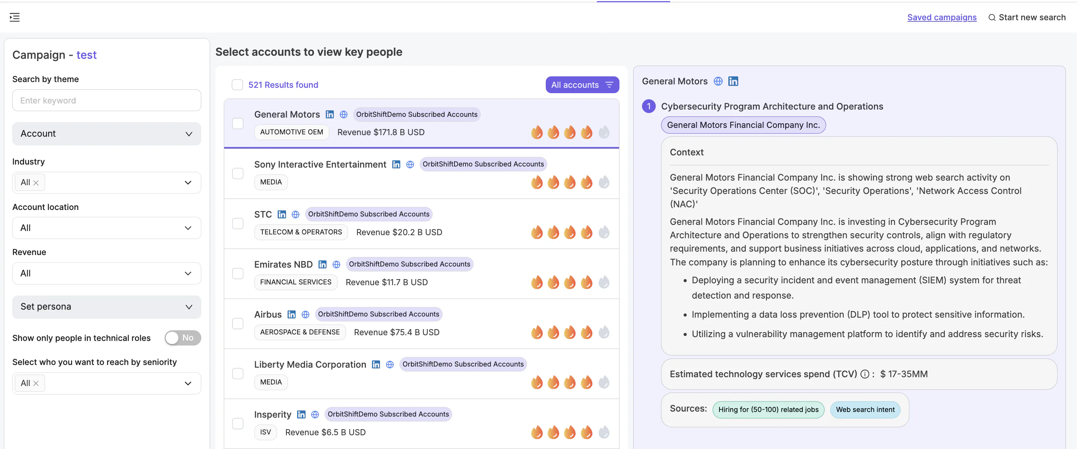
Task: Click Hiring for (50-100) related jobs tag
Action: [x=768, y=409]
